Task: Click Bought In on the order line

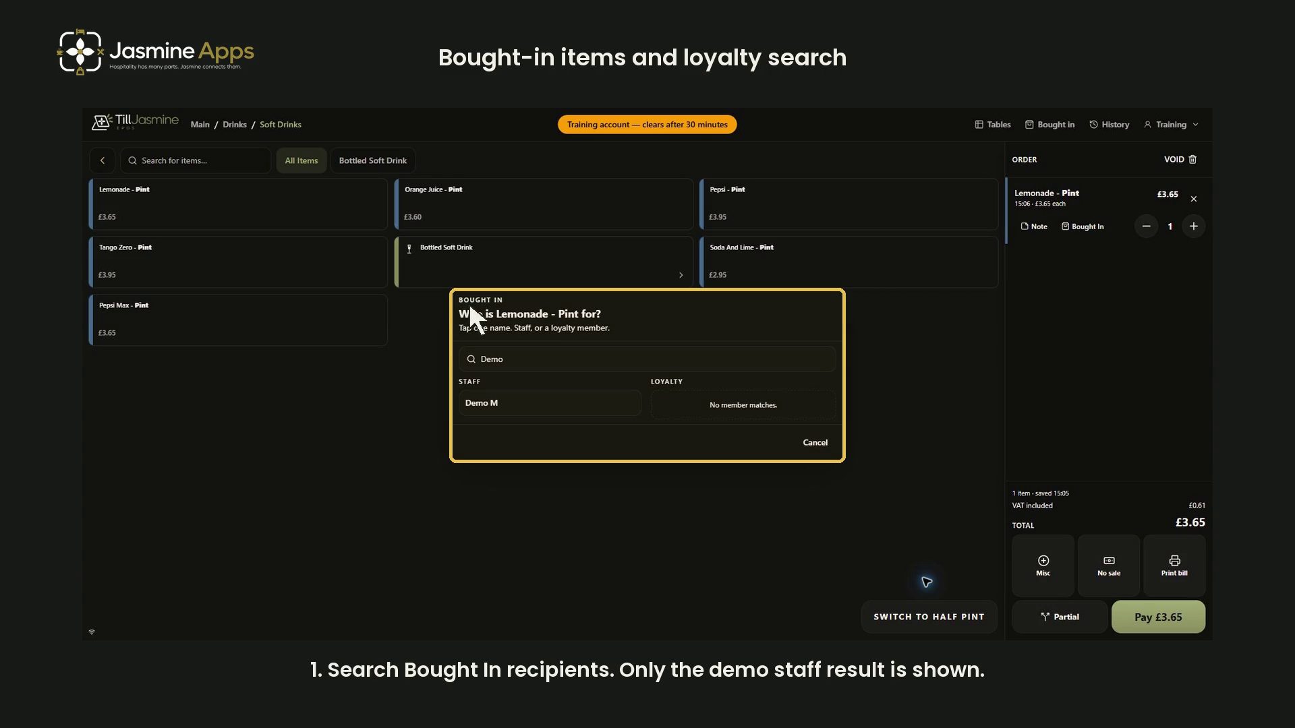Action: [x=1083, y=226]
